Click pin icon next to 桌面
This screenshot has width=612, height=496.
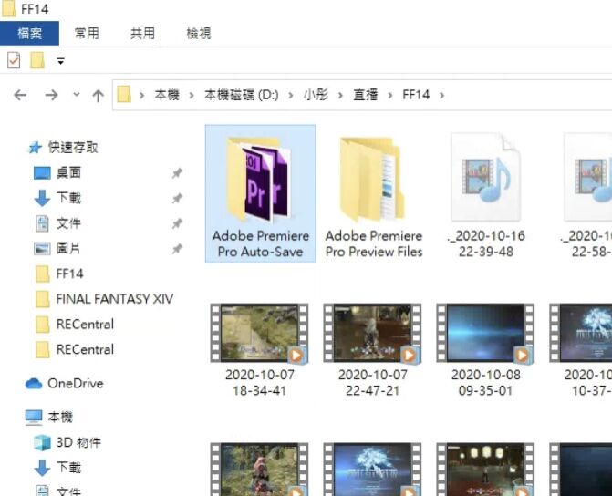(177, 173)
